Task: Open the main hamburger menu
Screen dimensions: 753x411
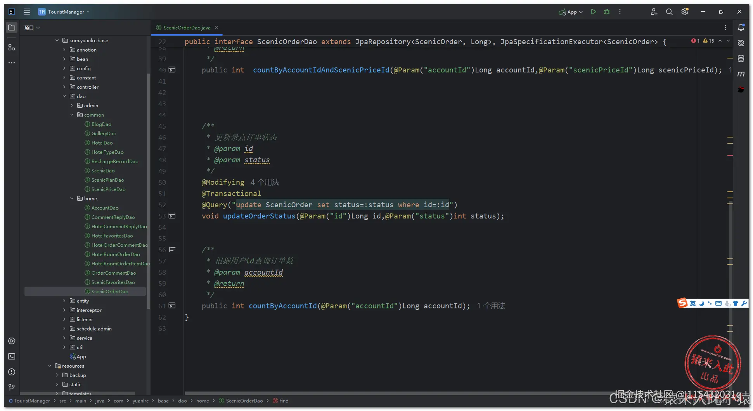Action: pyautogui.click(x=27, y=12)
